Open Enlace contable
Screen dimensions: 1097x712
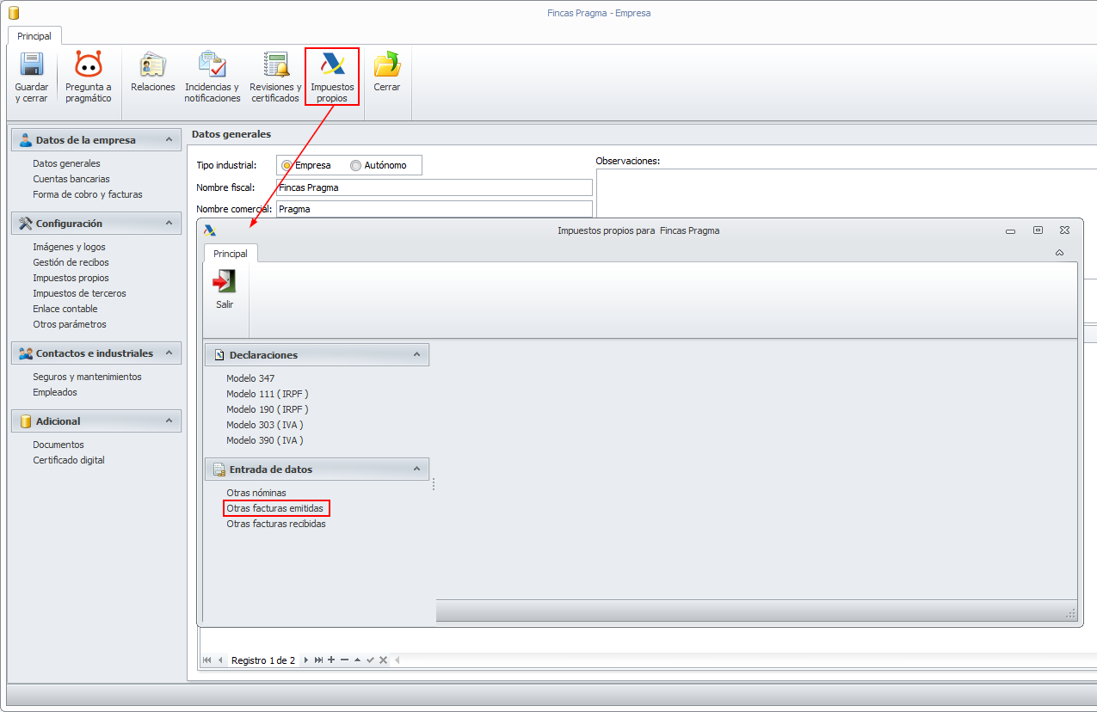pyautogui.click(x=65, y=309)
